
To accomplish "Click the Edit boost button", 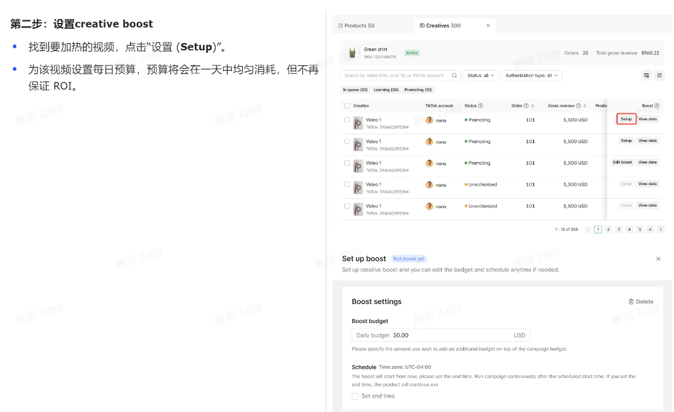I will (x=622, y=162).
